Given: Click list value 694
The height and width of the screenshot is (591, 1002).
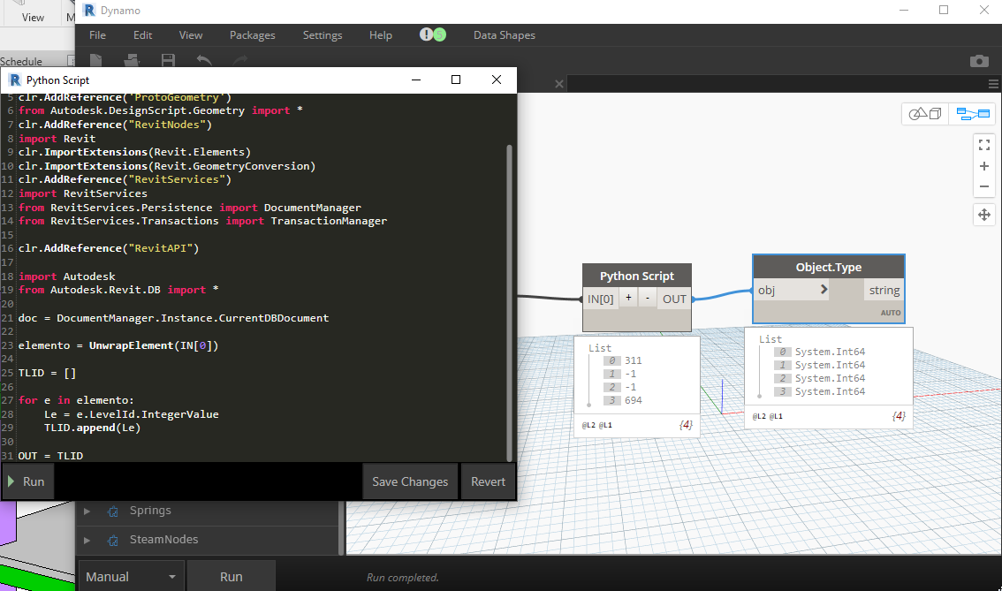Looking at the screenshot, I should coord(634,400).
